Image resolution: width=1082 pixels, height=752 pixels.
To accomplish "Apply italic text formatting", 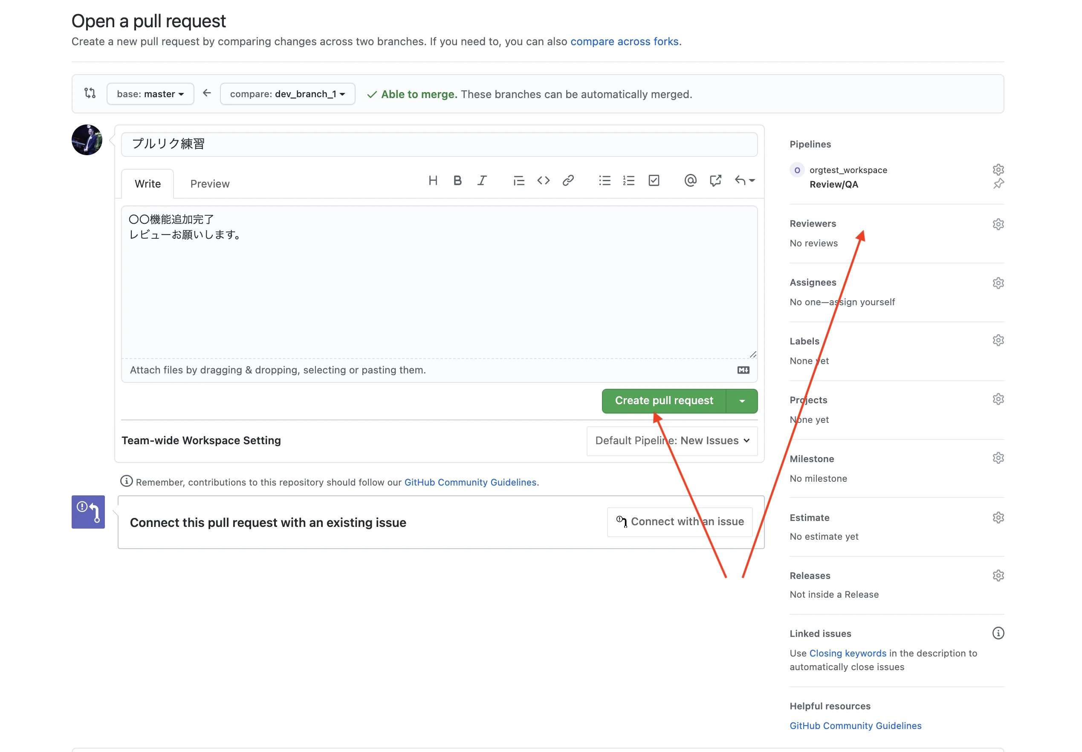I will click(481, 180).
